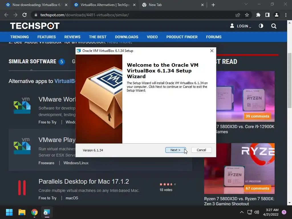This screenshot has height=219, width=292.
Task: Open the Parallels Desktop for Mac 17.1.2 link
Action: [x=84, y=181]
